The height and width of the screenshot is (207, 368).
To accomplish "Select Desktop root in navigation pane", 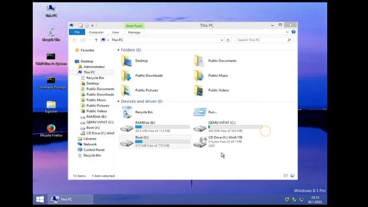I will tap(84, 62).
